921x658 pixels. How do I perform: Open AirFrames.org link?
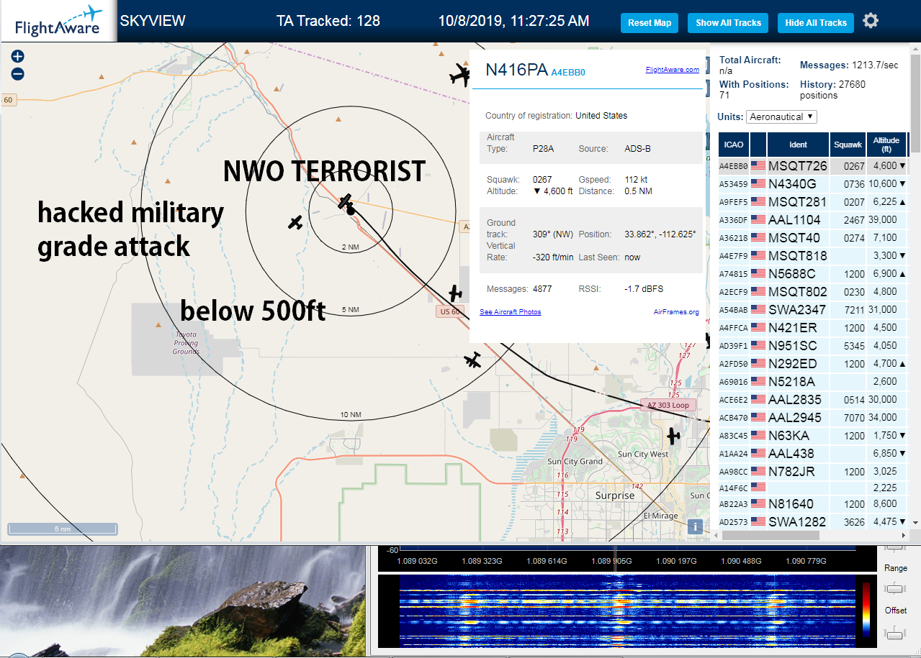676,312
